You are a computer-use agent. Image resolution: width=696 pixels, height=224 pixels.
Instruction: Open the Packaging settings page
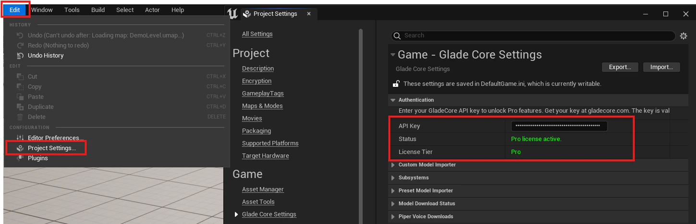256,131
